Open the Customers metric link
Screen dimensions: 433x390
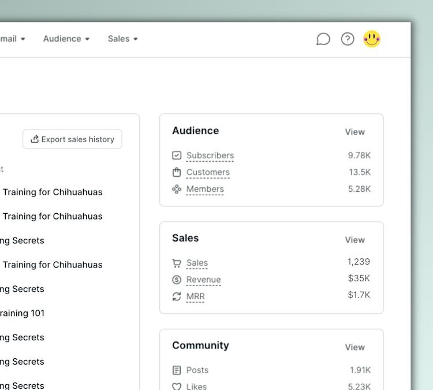[x=208, y=173]
